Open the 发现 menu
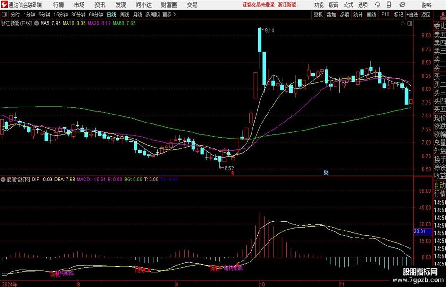This screenshot has height=287, width=446. coord(121,5)
